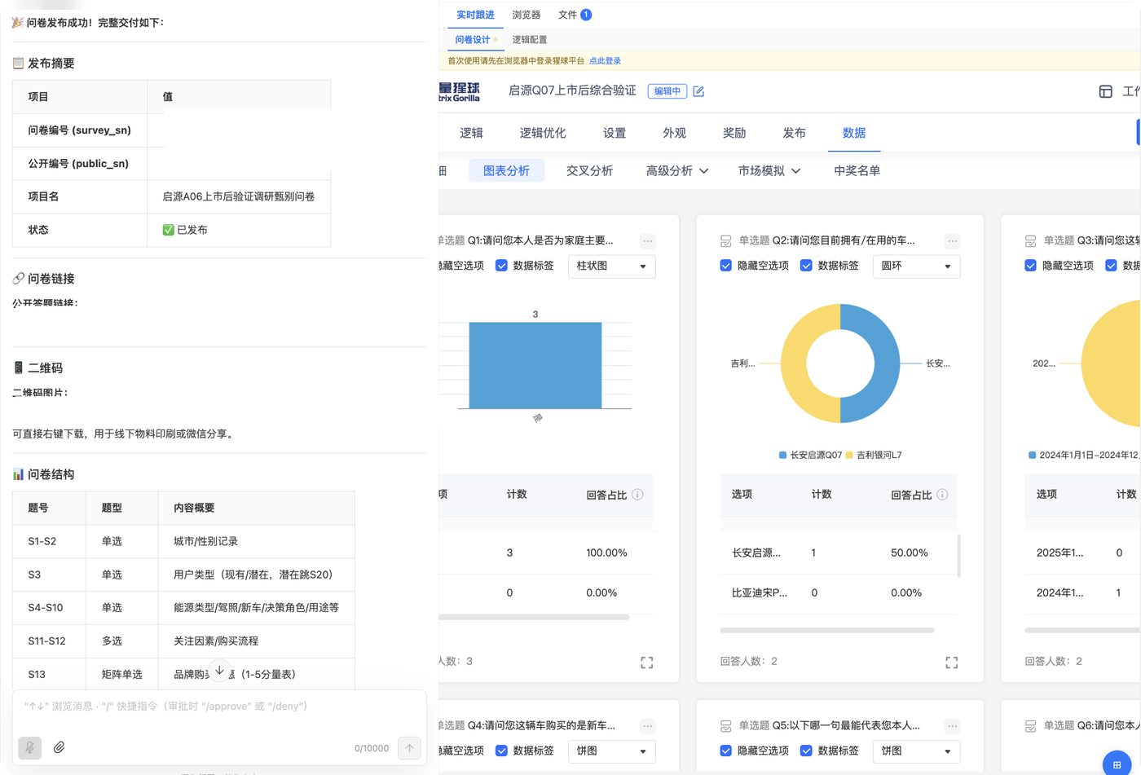1141x775 pixels.
Task: Click the horizontal scrollbar under Q2 table
Action: [x=827, y=630]
